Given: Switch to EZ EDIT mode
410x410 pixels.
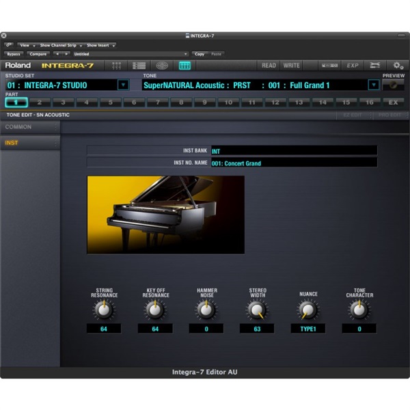Looking at the screenshot, I should point(354,115).
